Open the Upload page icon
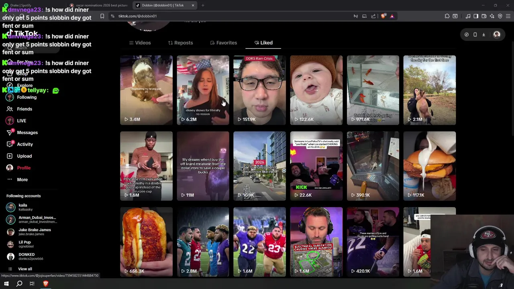The height and width of the screenshot is (289, 514). 10,156
